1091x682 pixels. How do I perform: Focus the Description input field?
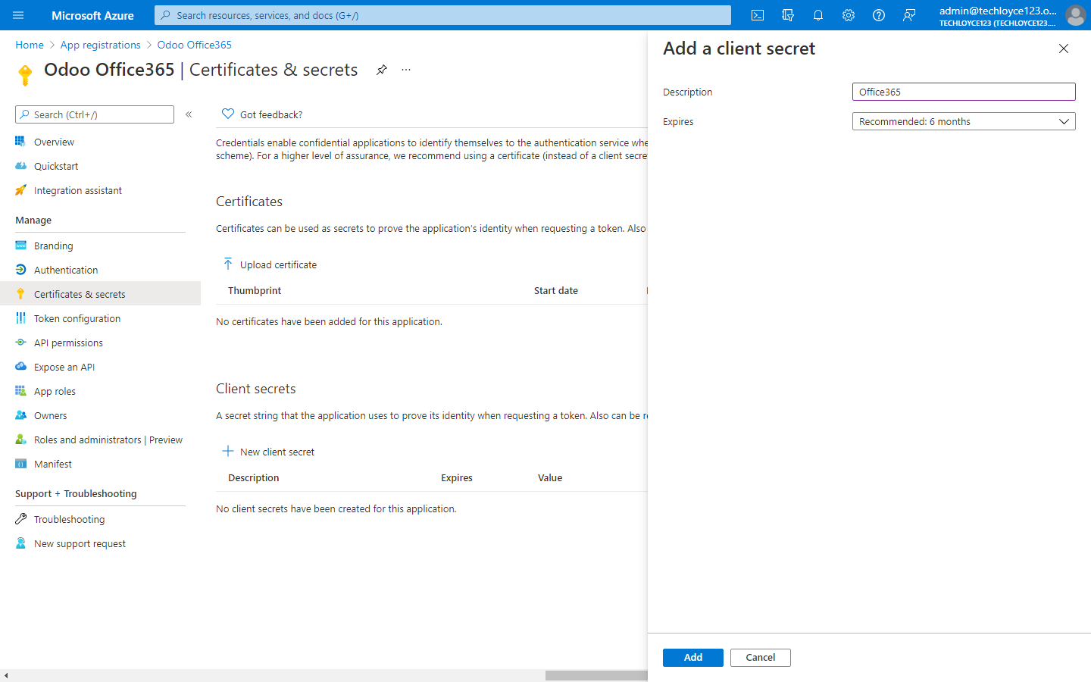pos(964,92)
